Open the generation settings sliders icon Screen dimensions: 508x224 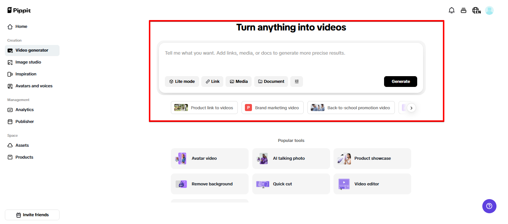tap(297, 81)
